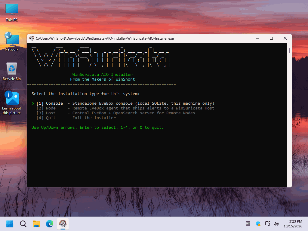Launch Microsoft Edge from the taskbar

click(x=50, y=224)
